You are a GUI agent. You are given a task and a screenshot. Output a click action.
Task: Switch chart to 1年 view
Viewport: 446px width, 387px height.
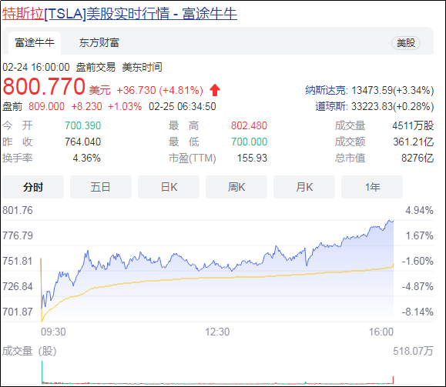372,187
